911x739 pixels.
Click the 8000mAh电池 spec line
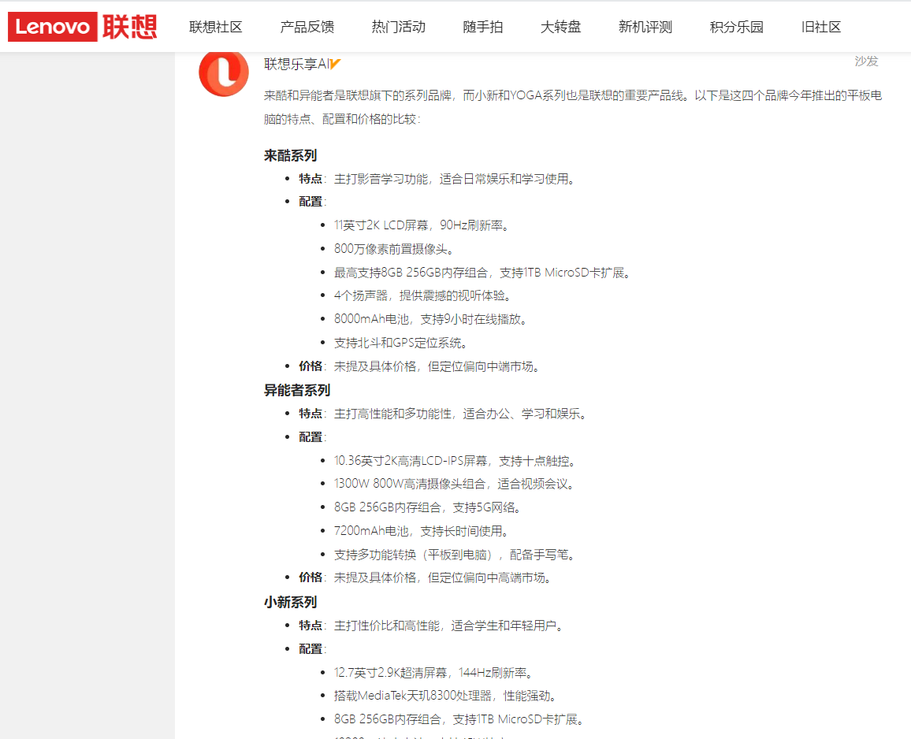pos(430,319)
